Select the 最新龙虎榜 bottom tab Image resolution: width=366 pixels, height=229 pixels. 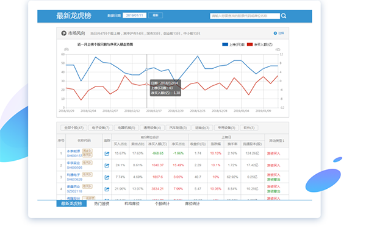click(71, 203)
